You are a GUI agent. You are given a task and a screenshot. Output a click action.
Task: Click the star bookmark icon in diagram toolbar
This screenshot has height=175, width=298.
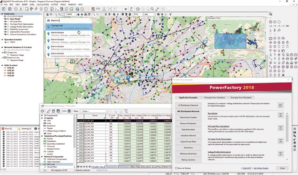(82, 15)
